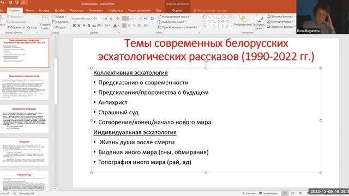The image size is (349, 196).
Task: Justify text in paragraph group
Action: 139,26
